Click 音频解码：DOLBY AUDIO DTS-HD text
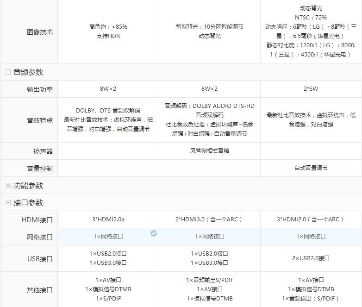The image size is (362, 307). 209,106
